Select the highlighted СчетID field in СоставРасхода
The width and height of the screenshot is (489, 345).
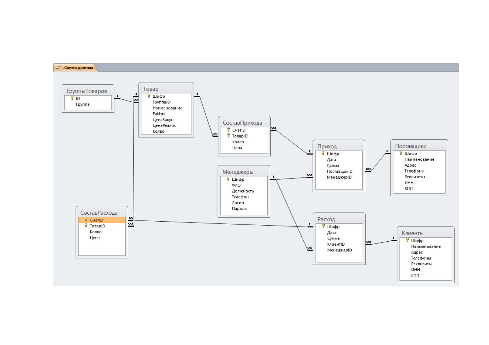click(102, 220)
